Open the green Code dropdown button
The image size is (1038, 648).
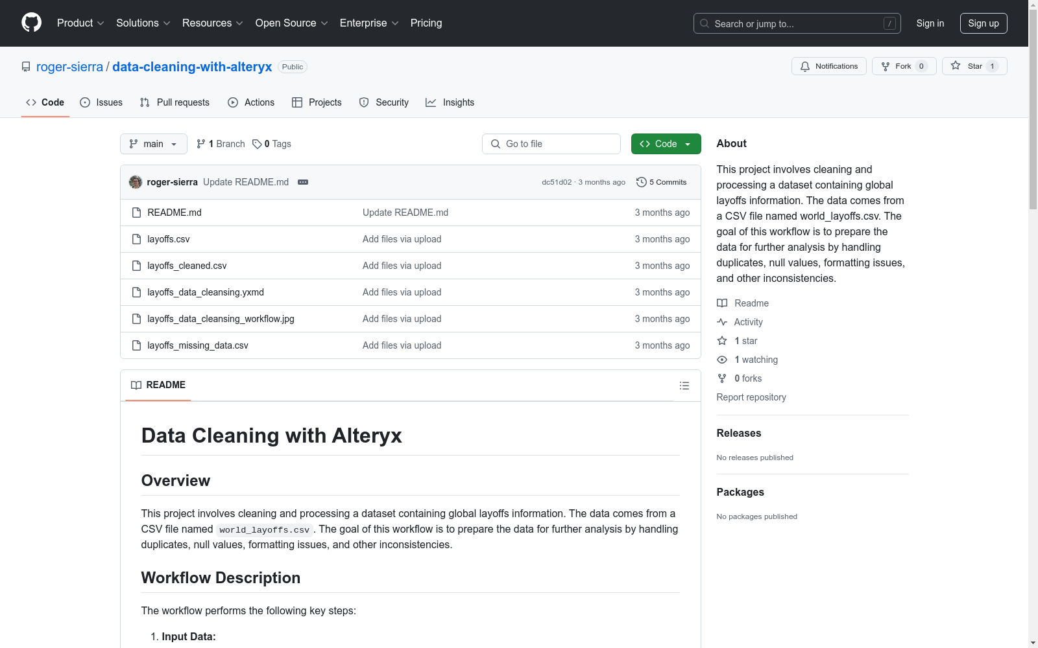coord(666,144)
